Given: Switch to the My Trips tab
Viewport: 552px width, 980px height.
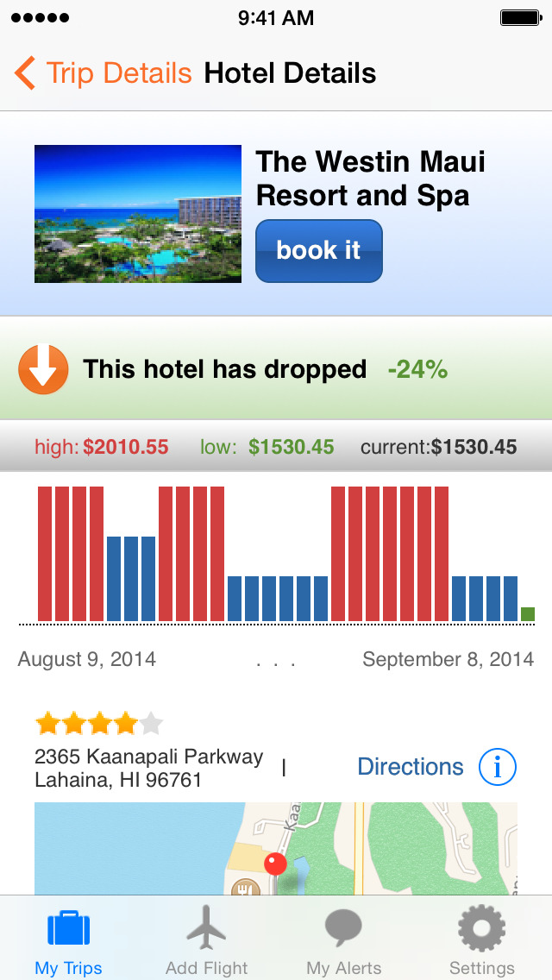Looking at the screenshot, I should coord(69,940).
